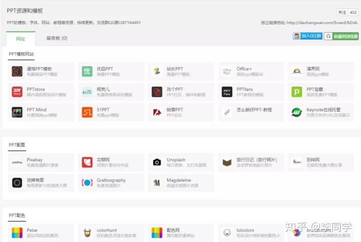The width and height of the screenshot is (361, 242).
Task: Open the PPTfans black icon
Action: click(x=227, y=92)
